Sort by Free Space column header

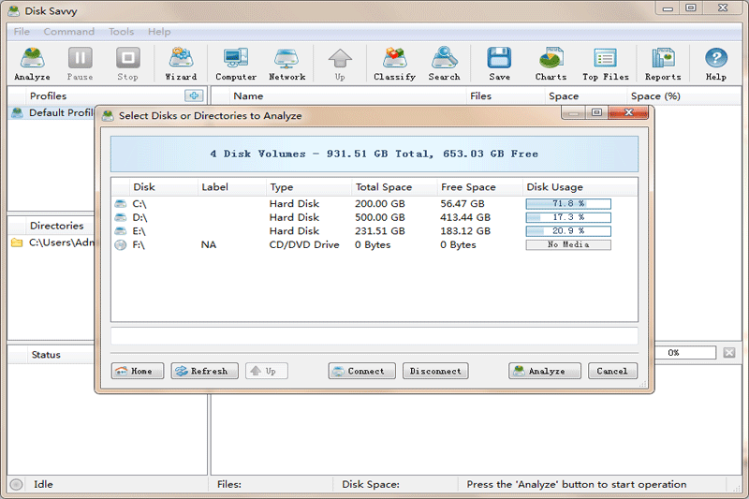click(x=468, y=187)
